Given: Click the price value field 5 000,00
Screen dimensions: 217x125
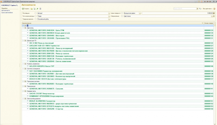Looking at the screenshot, I should pyautogui.click(x=177, y=13).
